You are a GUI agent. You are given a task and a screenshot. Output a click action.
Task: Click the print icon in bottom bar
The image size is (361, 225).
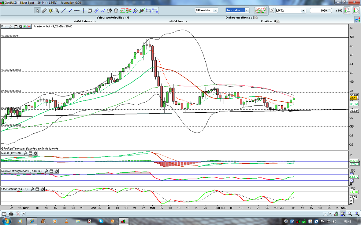point(11,214)
